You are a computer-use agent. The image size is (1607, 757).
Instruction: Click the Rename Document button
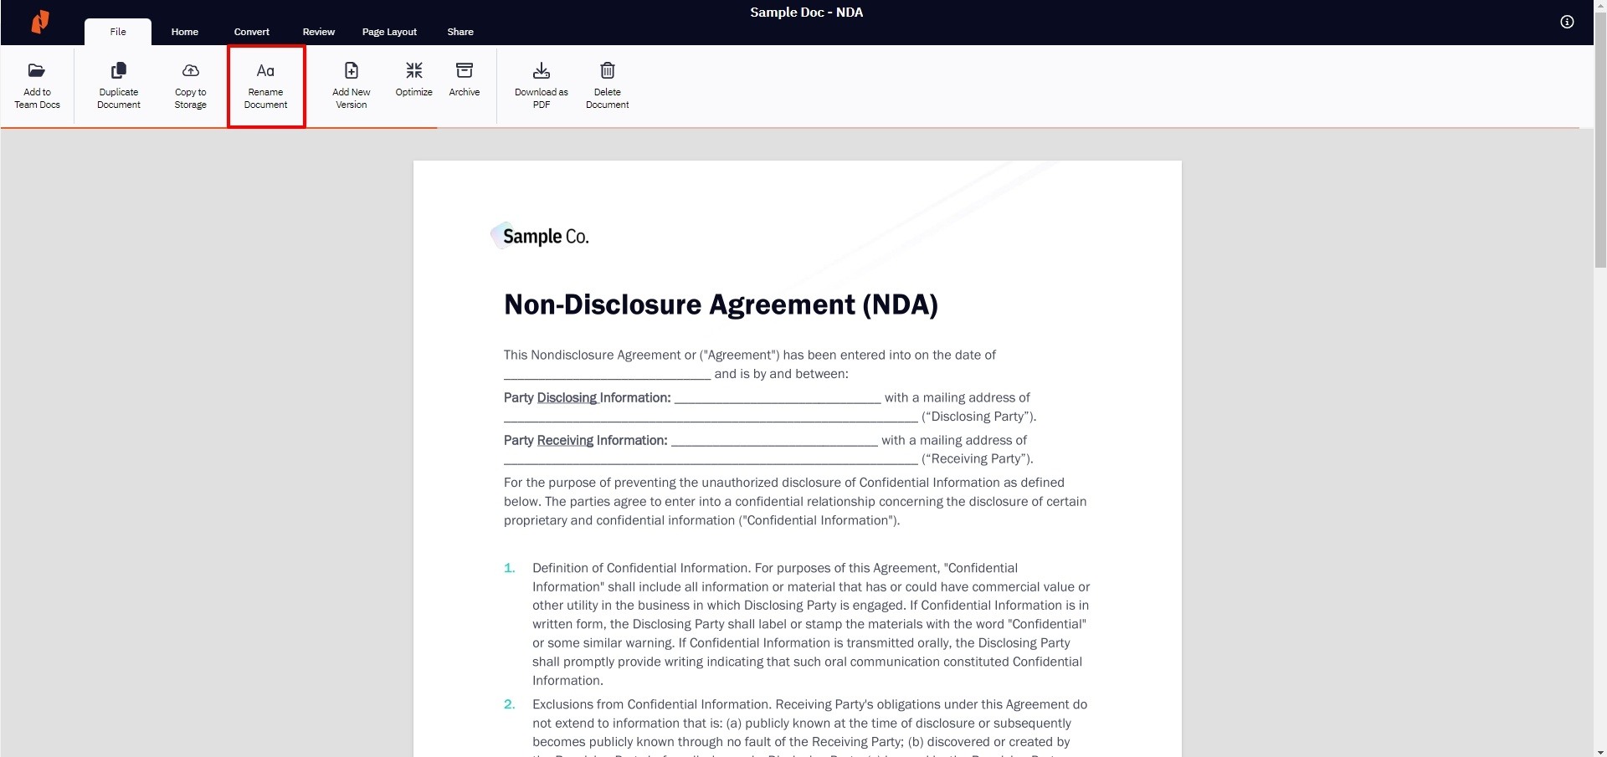tap(266, 86)
